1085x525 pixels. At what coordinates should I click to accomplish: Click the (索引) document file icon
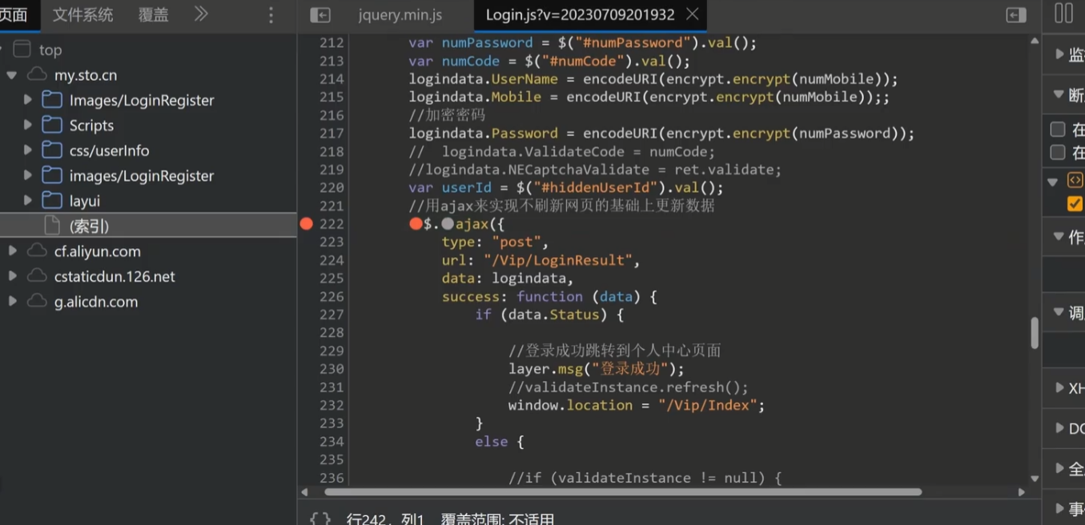click(x=52, y=226)
